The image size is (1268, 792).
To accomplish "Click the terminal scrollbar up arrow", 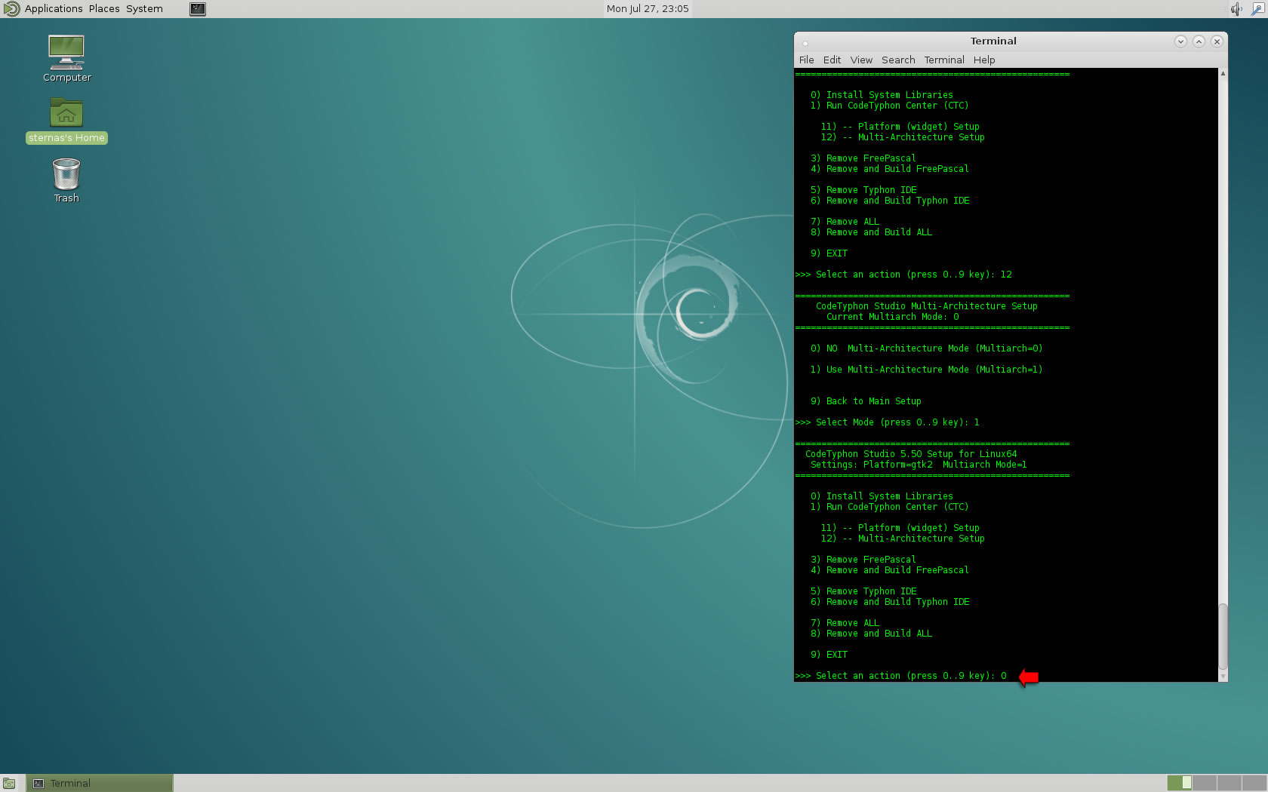I will point(1223,73).
